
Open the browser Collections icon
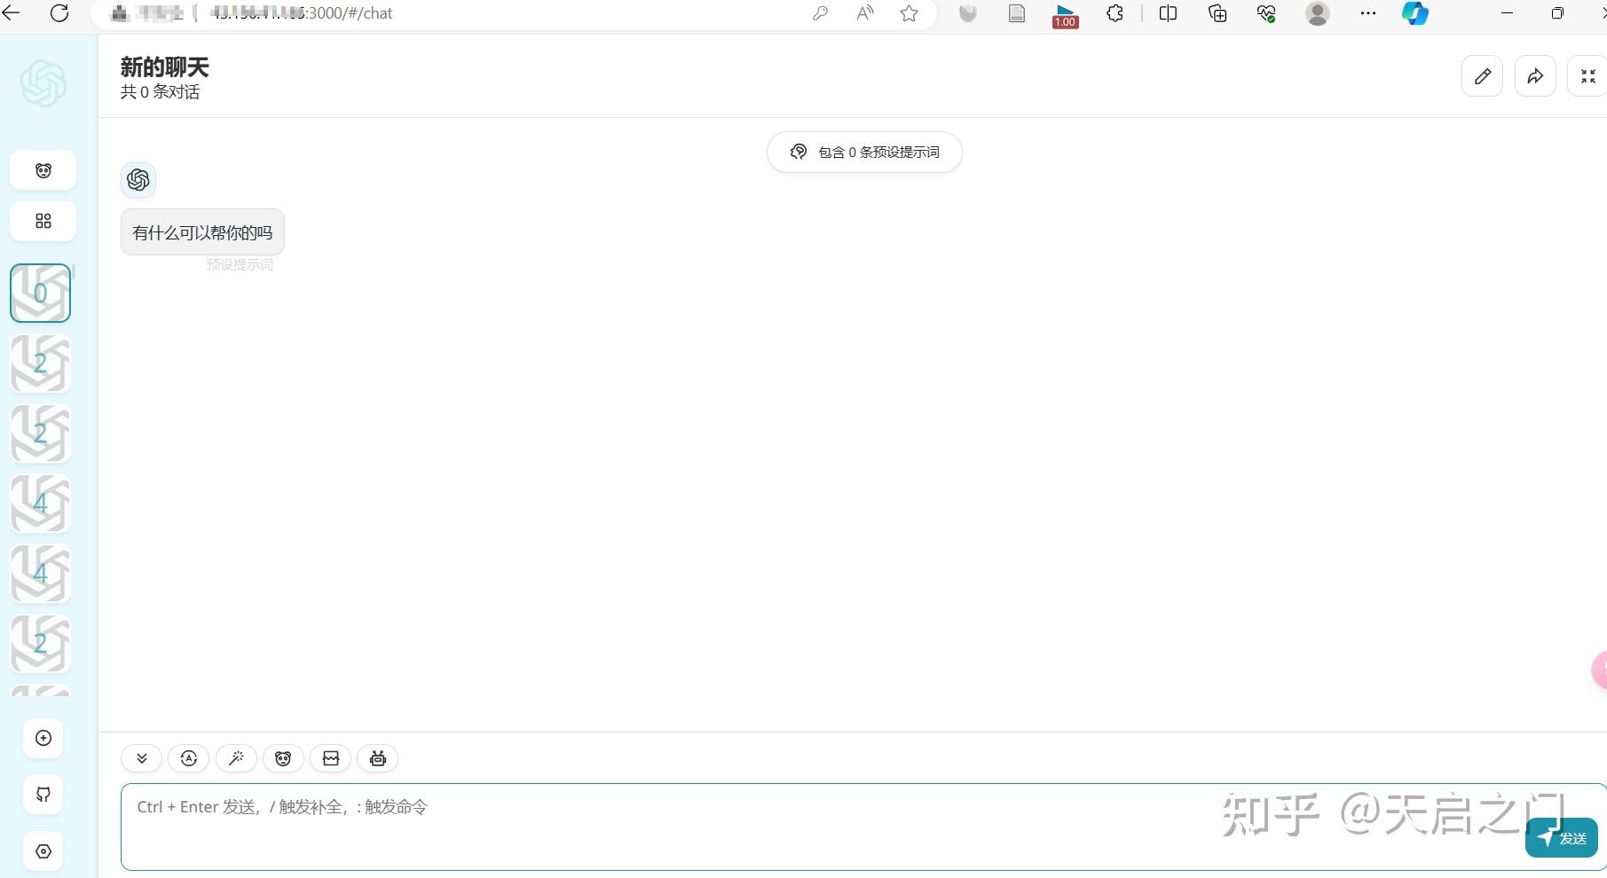[1217, 13]
